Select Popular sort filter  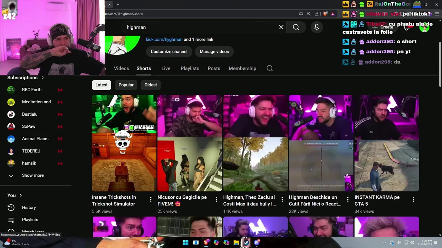tap(126, 85)
